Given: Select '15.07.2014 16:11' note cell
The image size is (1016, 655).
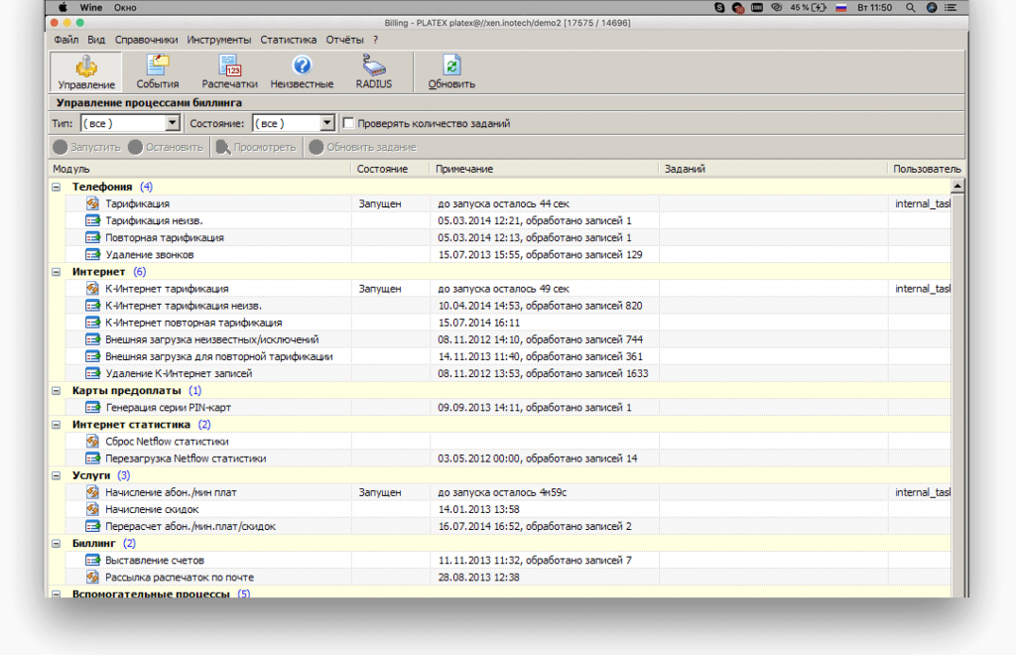Looking at the screenshot, I should point(478,322).
